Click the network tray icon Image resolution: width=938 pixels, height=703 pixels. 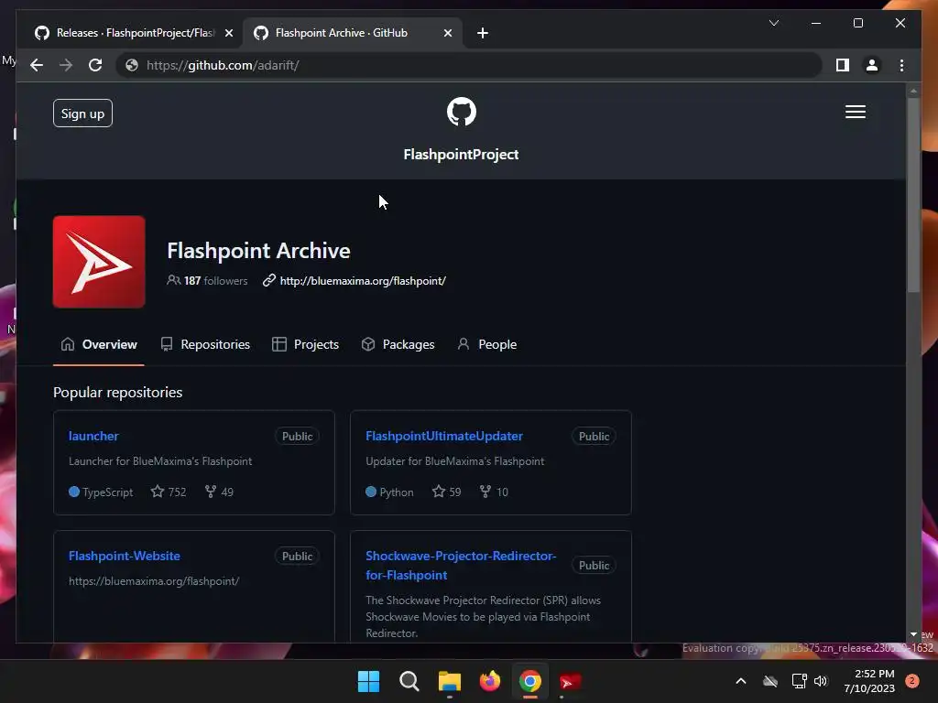[799, 681]
